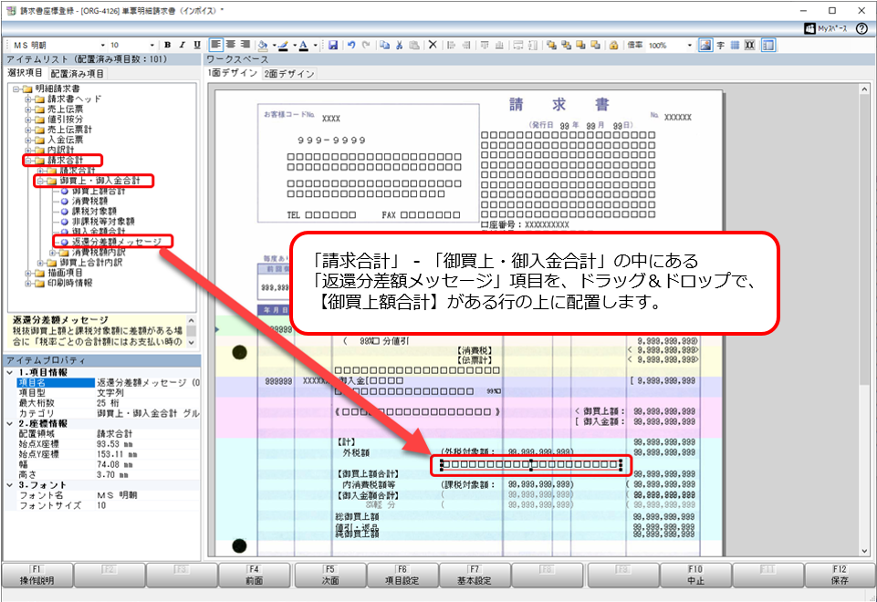
Task: Switch to the 配置済み項目 tab
Action: point(77,74)
